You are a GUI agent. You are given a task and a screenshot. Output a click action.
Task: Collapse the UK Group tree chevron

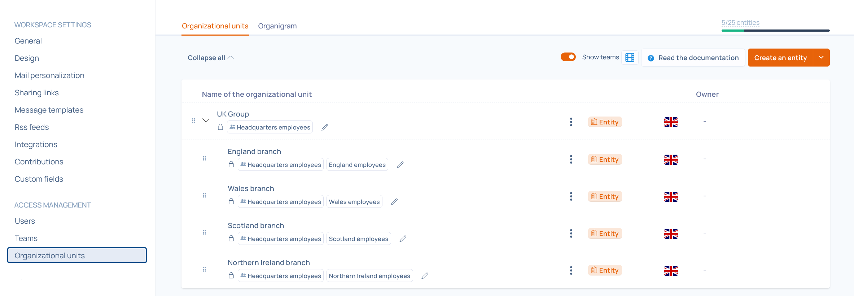click(206, 120)
